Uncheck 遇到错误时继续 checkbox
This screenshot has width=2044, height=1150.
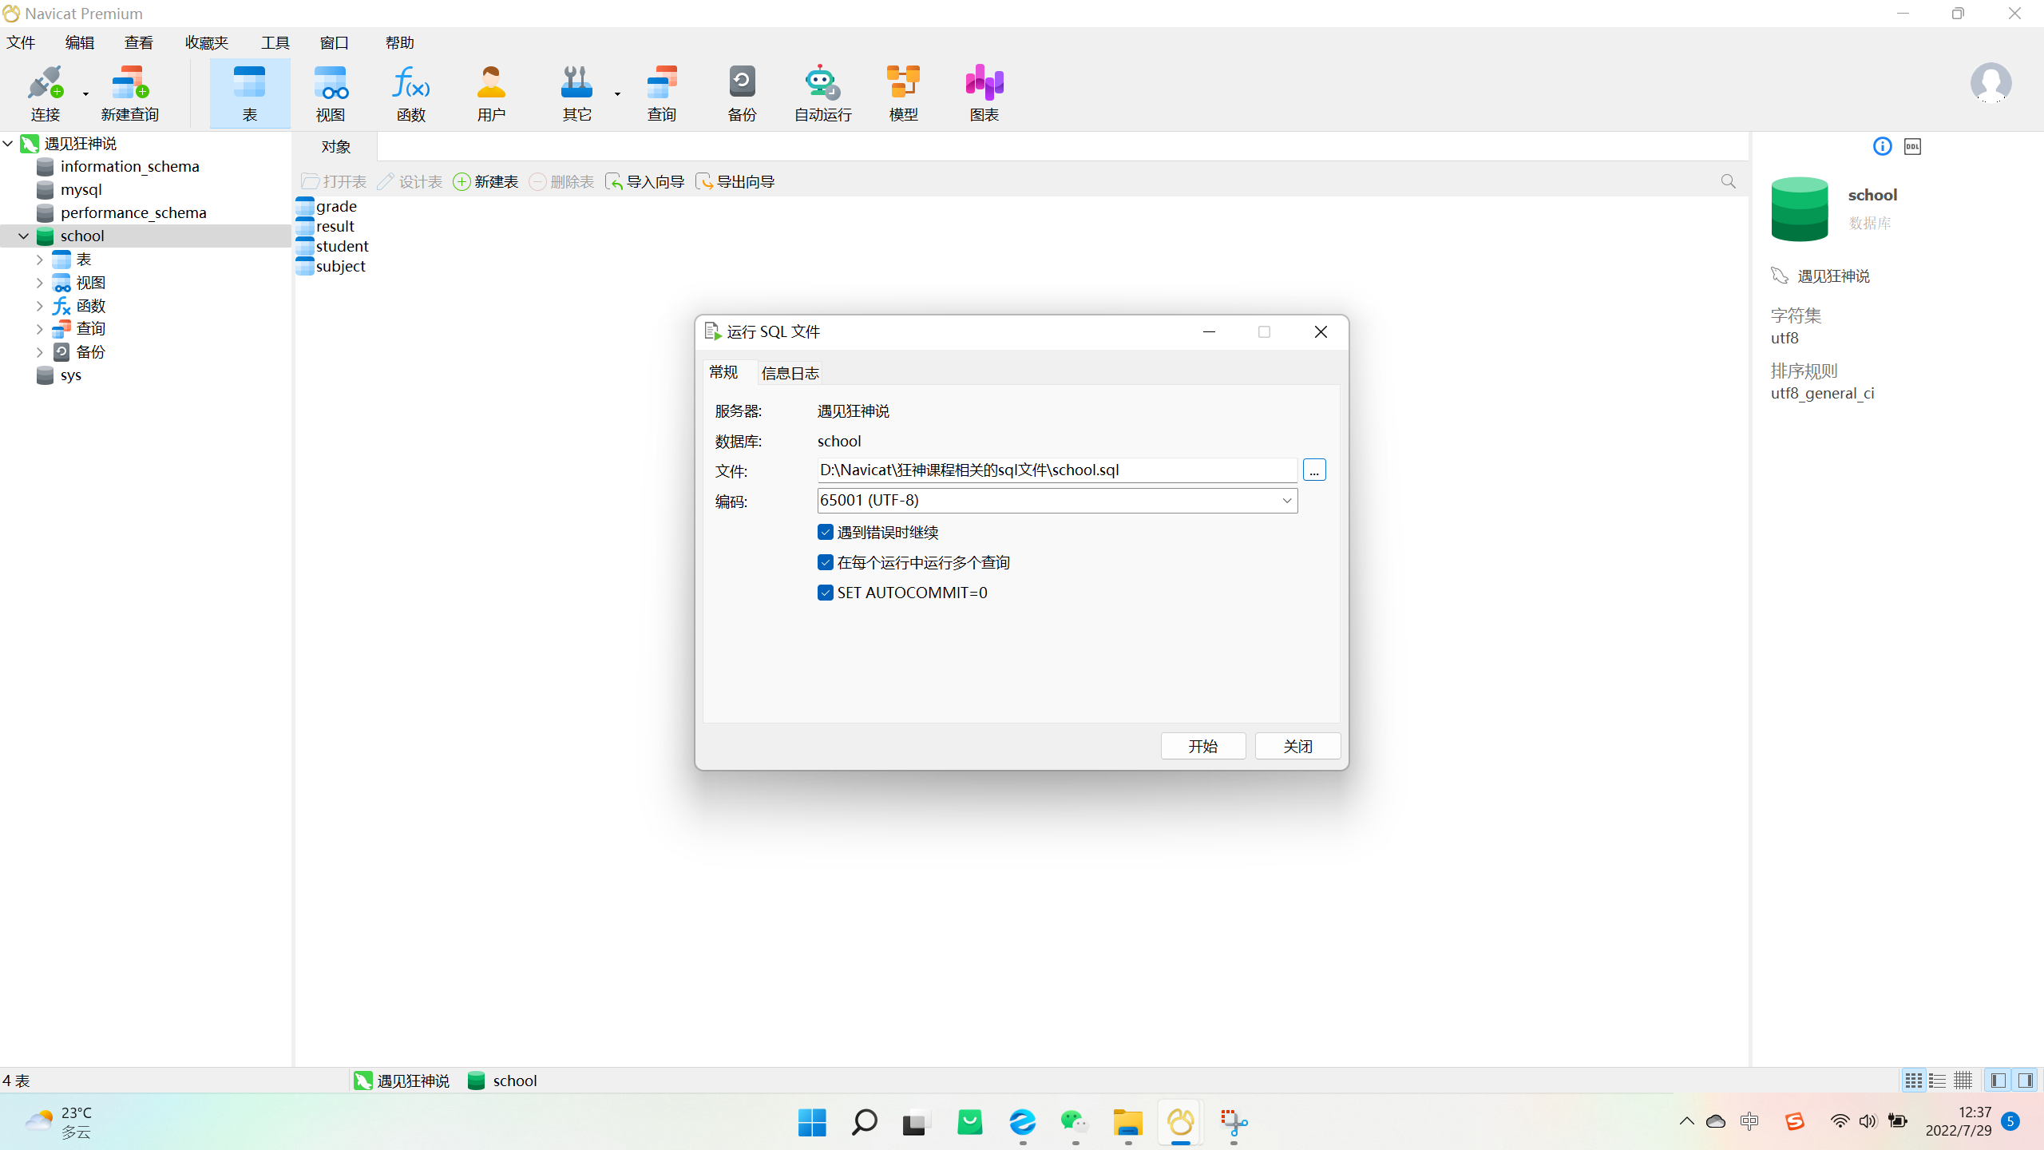click(x=826, y=532)
